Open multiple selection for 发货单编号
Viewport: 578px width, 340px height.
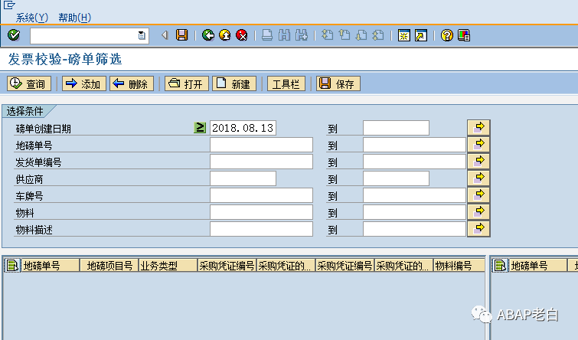pos(478,161)
